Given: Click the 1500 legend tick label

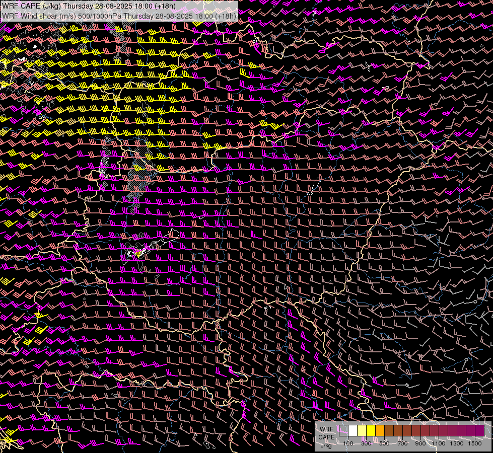Looking at the screenshot, I should pyautogui.click(x=475, y=443).
